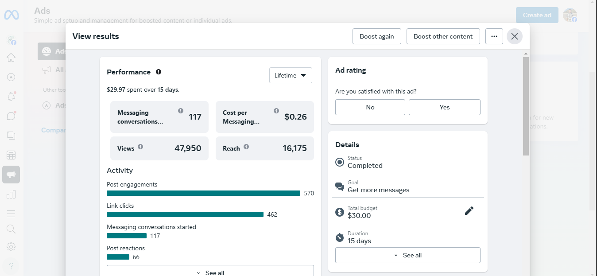Screen dimensions: 597x276
Task: Expand See all under Activity
Action: [210, 272]
